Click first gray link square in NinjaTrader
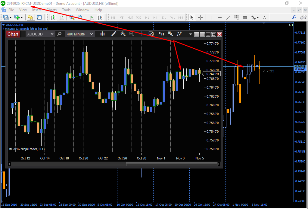The image size is (308, 209). click(x=196, y=34)
